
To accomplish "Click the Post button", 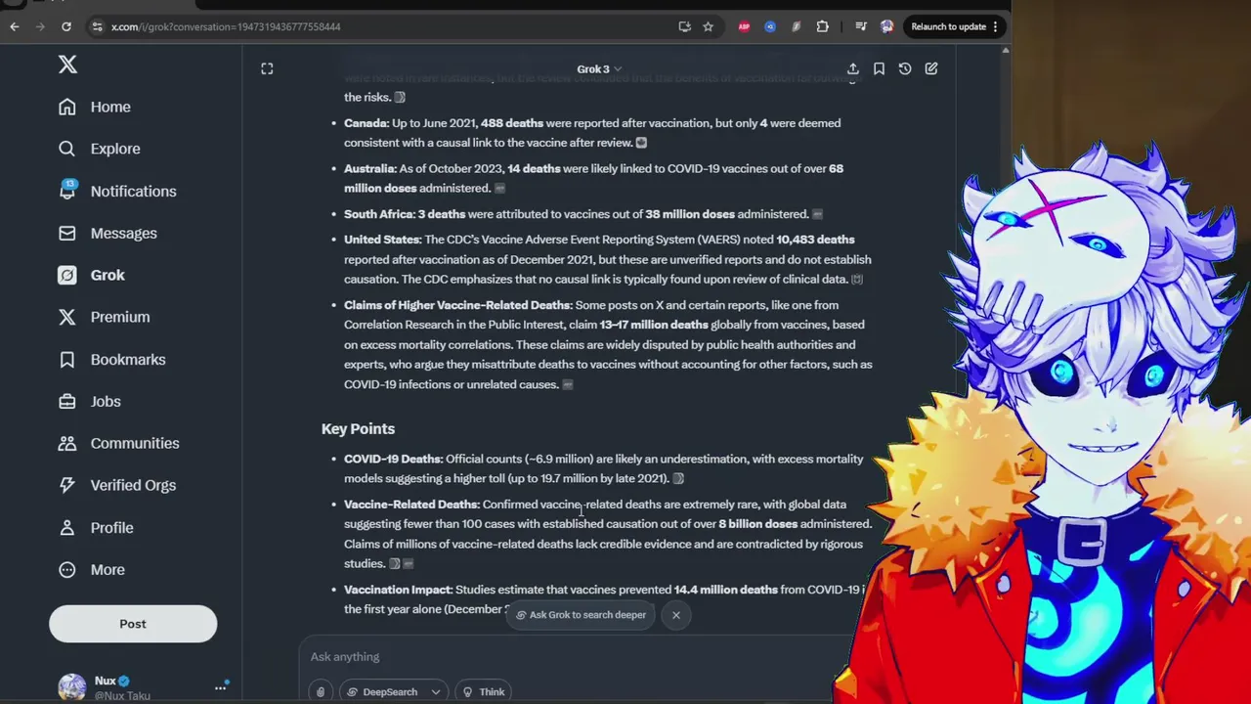I will pos(133,624).
